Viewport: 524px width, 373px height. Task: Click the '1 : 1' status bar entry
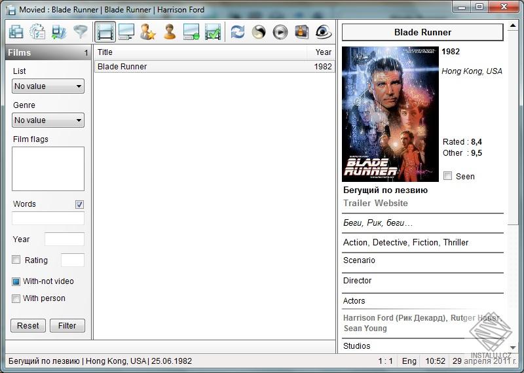385,361
